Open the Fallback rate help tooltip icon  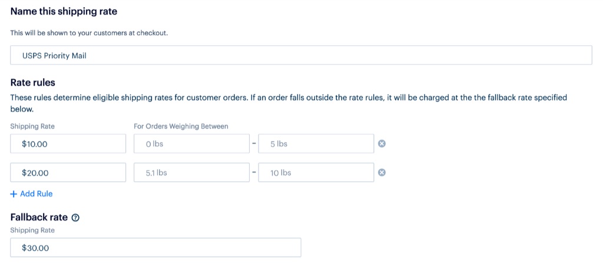[x=76, y=218]
